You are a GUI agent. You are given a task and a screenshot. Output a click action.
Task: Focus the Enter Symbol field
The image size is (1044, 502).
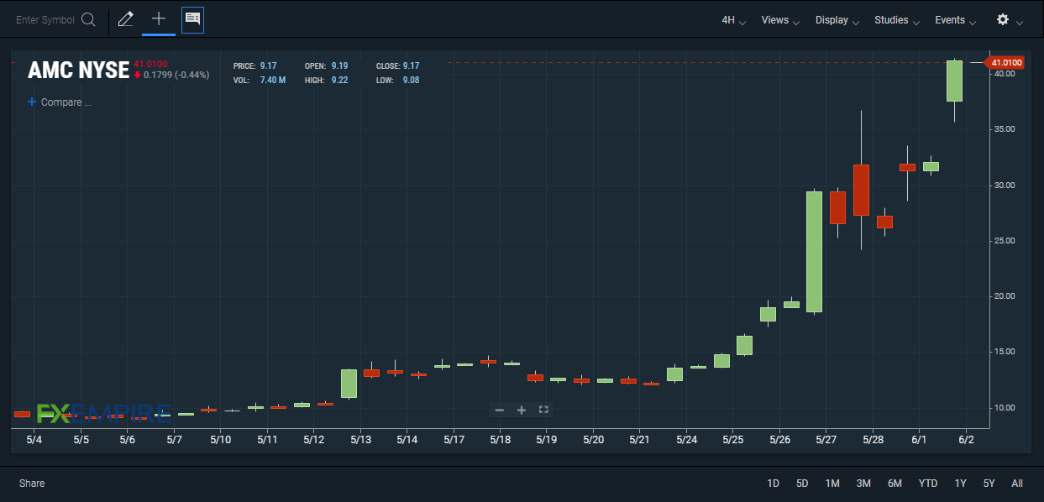pos(45,19)
